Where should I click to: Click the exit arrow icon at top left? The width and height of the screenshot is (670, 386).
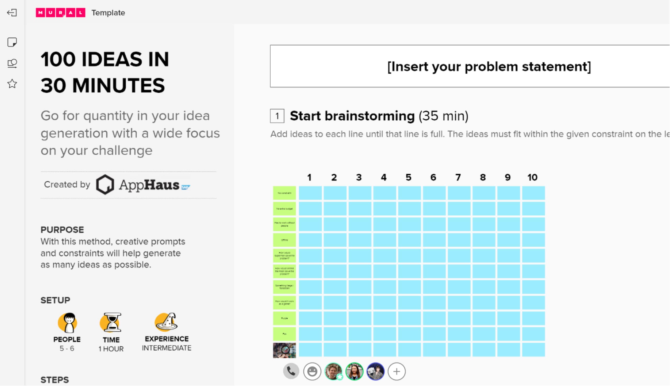[x=12, y=13]
